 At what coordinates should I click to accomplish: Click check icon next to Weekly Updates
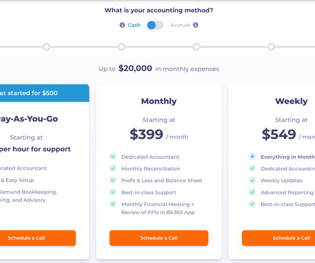[x=253, y=180]
